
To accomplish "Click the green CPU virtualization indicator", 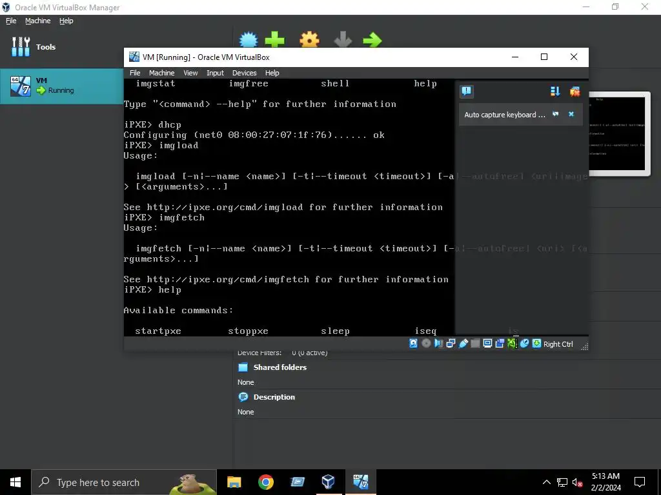I will click(512, 344).
